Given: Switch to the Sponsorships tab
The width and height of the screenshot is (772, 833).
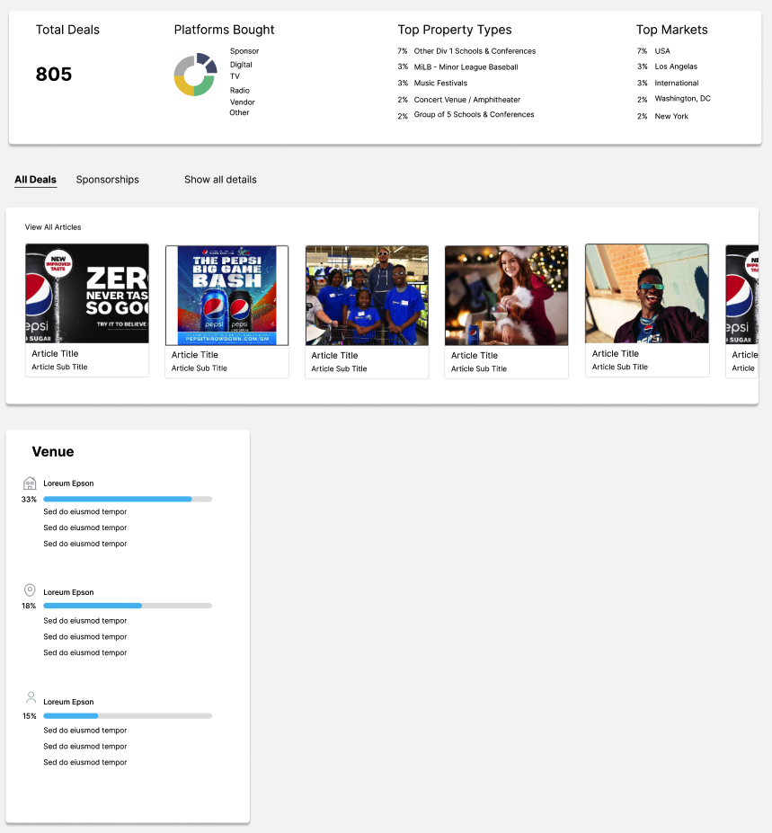Looking at the screenshot, I should 107,180.
